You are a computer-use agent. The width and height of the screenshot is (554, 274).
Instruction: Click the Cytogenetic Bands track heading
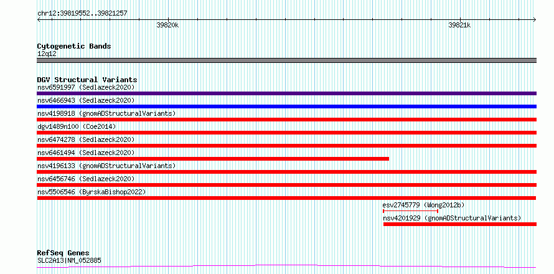click(x=74, y=46)
